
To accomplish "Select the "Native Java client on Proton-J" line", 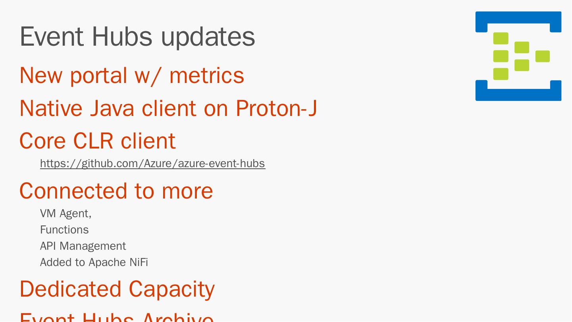I will point(168,108).
